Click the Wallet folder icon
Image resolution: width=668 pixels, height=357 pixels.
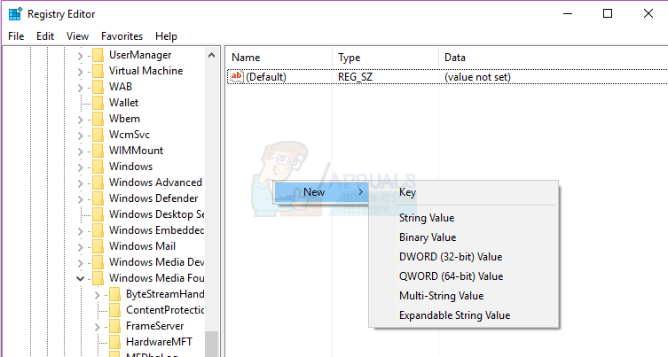98,103
